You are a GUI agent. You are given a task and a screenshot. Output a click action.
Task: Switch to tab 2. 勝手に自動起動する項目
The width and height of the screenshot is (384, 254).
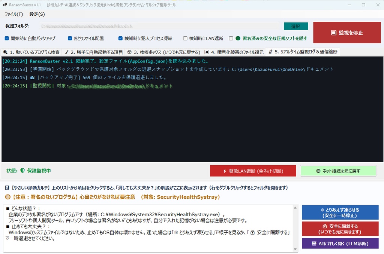point(93,52)
